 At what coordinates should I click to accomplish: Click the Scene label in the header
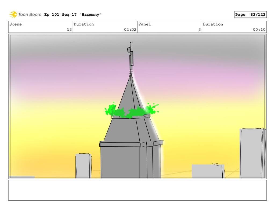[16, 24]
